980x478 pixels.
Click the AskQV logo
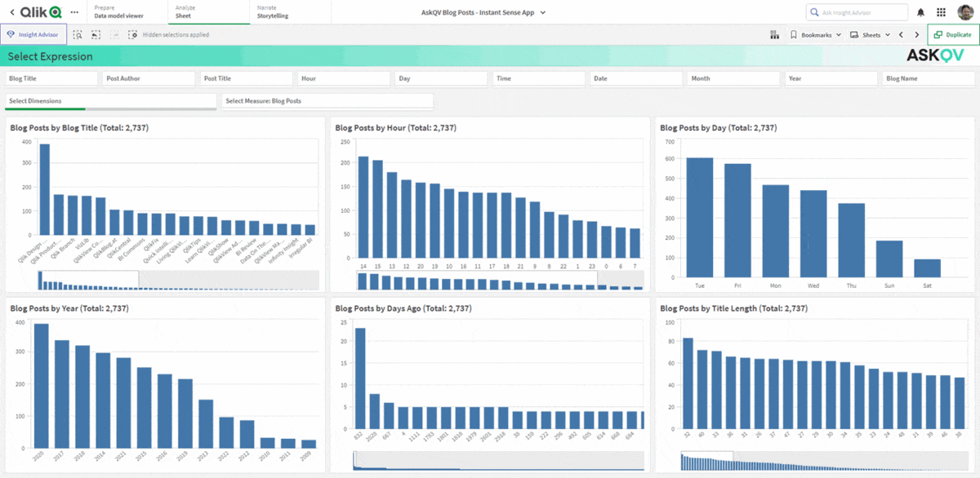tap(936, 55)
